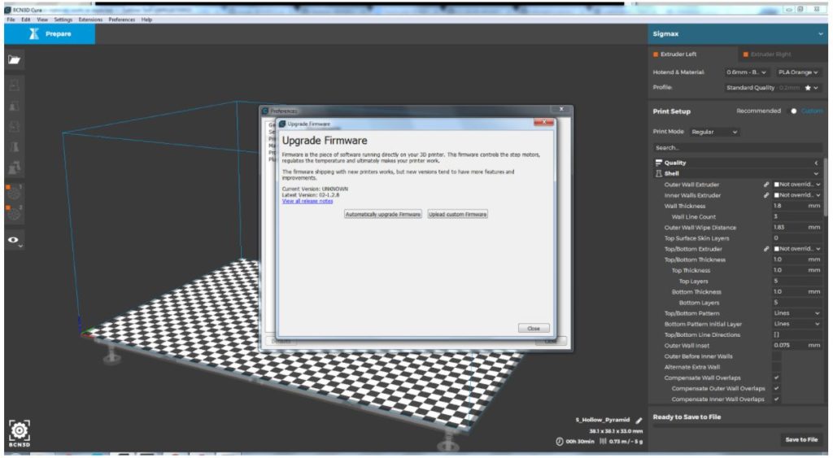833x458 pixels.
Task: Open the Settings menu
Action: (x=63, y=20)
